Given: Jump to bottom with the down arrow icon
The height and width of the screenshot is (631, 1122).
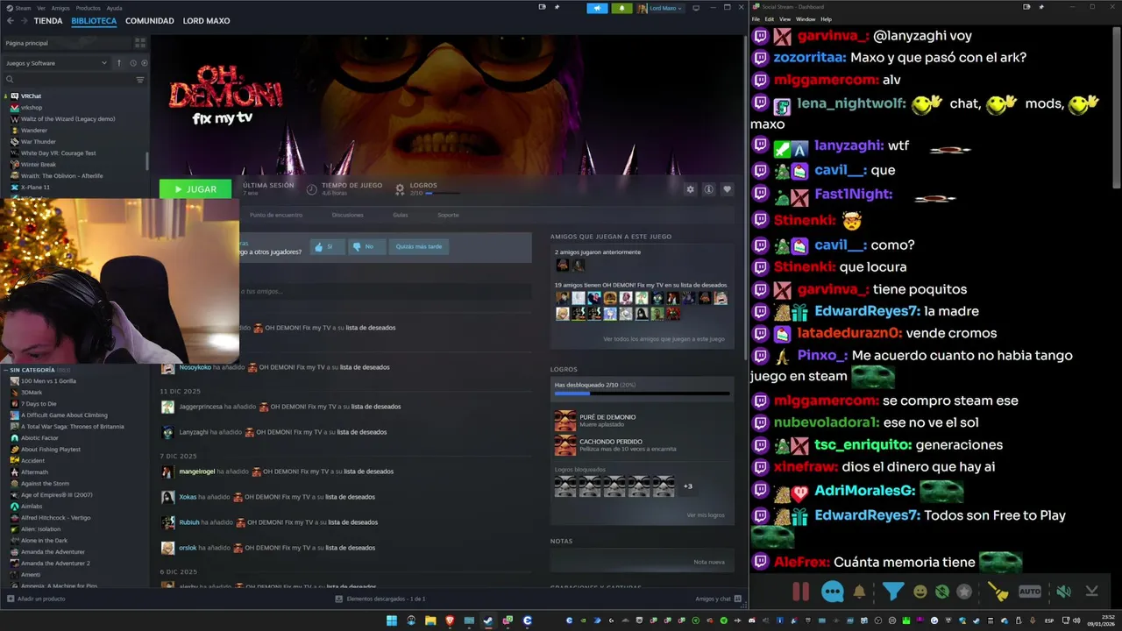Looking at the screenshot, I should tap(1091, 592).
